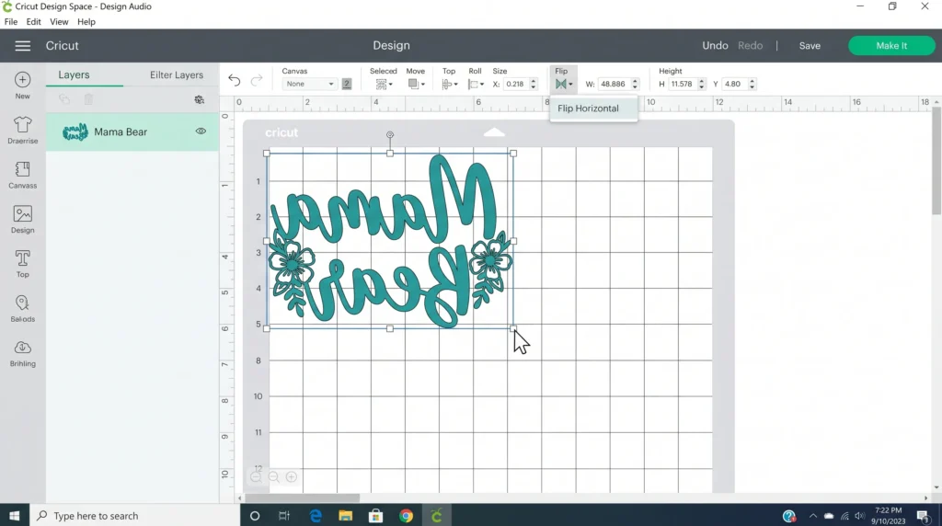Open layer settings gear icon
The width and height of the screenshot is (942, 526).
coord(200,99)
